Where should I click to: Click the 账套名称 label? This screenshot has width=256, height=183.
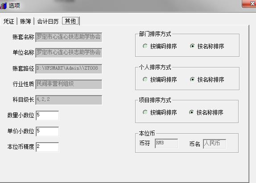pyautogui.click(x=23, y=37)
